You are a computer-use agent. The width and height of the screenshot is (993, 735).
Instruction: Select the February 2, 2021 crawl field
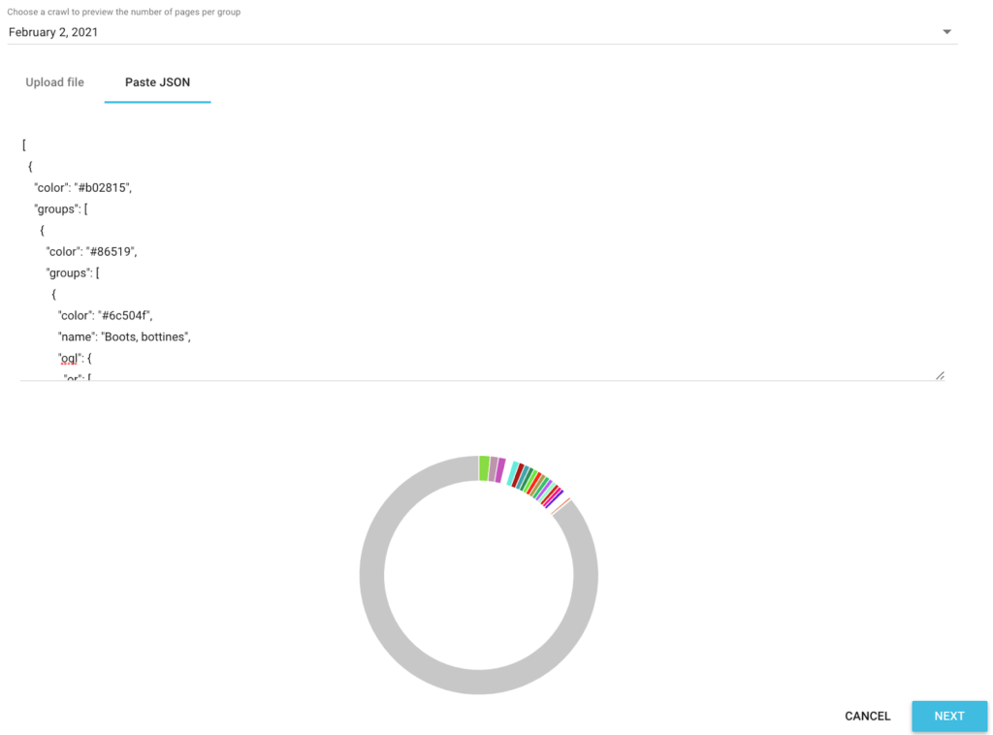pos(475,32)
